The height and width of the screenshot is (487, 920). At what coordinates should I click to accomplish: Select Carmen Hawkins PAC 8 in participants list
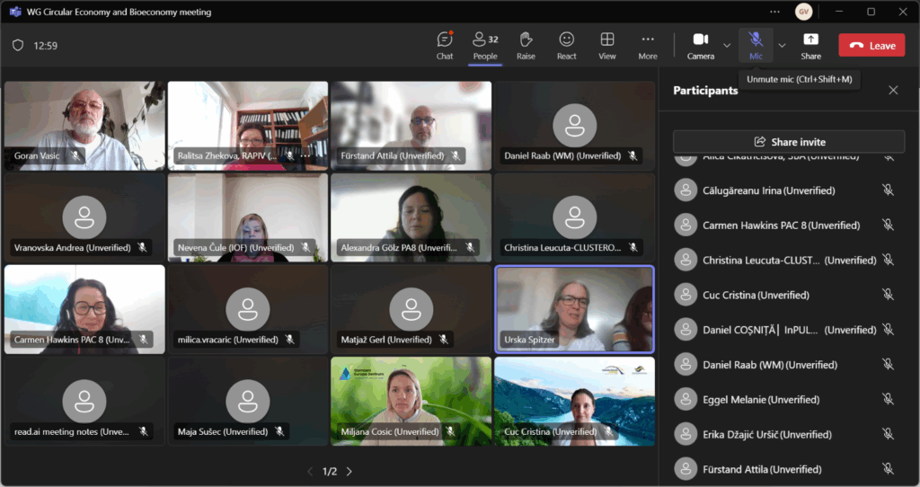pos(768,226)
